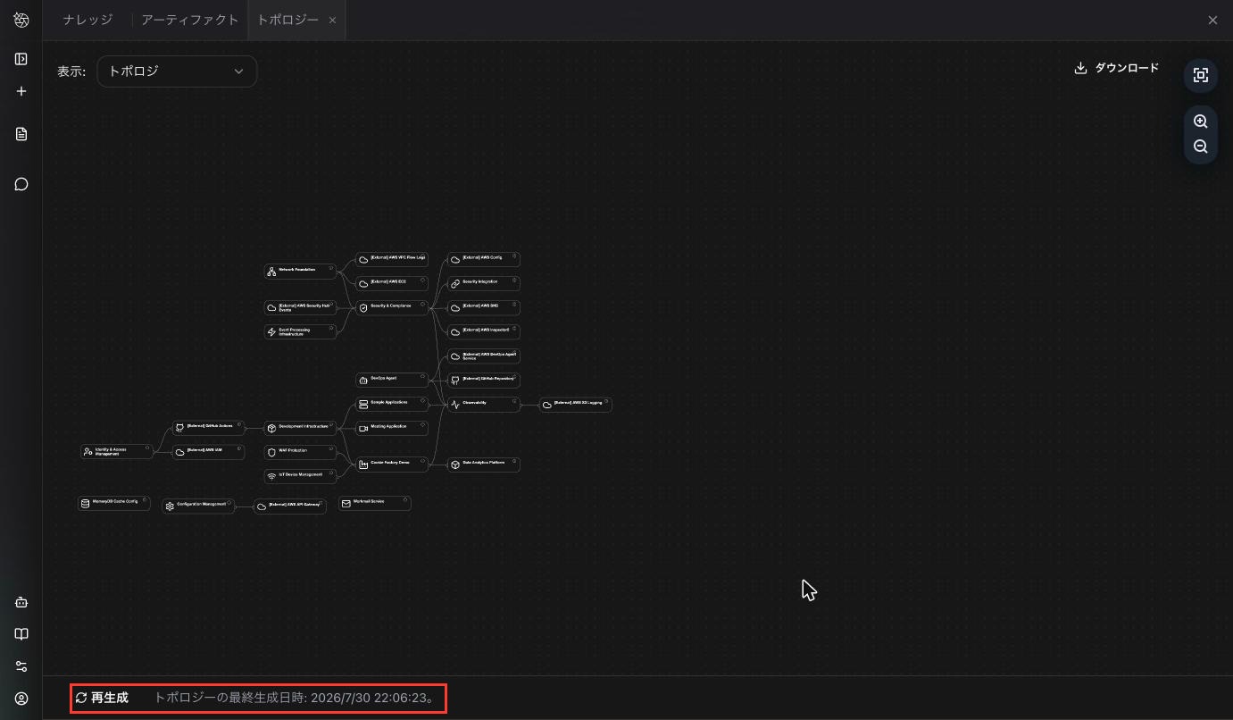Select the [External] GitHub Repository node

click(x=484, y=381)
